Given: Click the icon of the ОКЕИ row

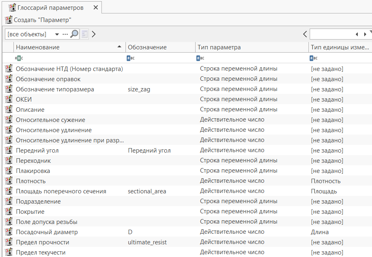Looking at the screenshot, I should [9, 99].
